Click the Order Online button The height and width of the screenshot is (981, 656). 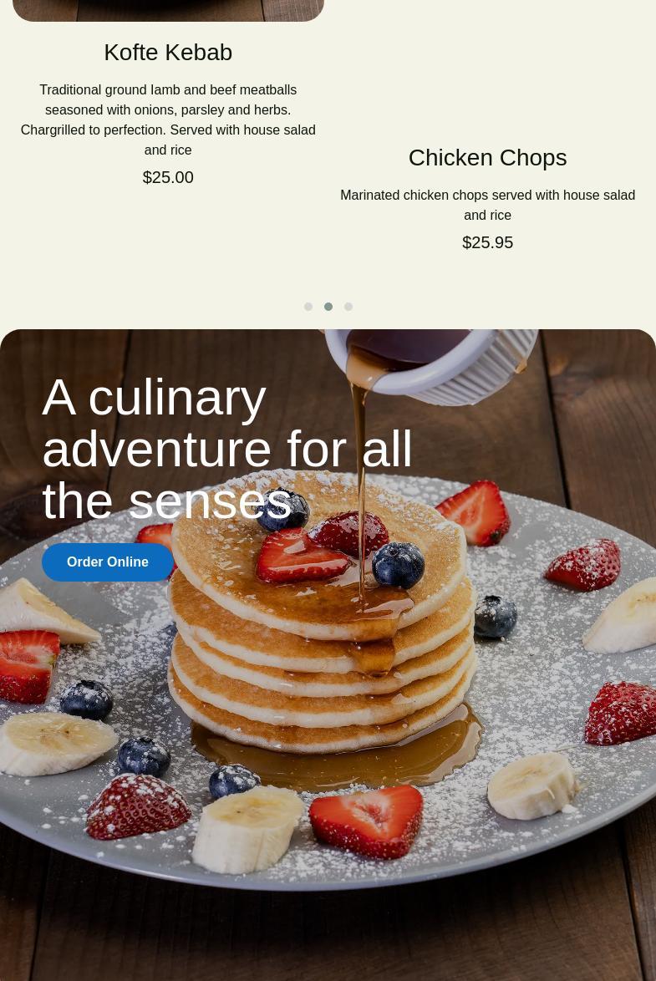pyautogui.click(x=108, y=562)
